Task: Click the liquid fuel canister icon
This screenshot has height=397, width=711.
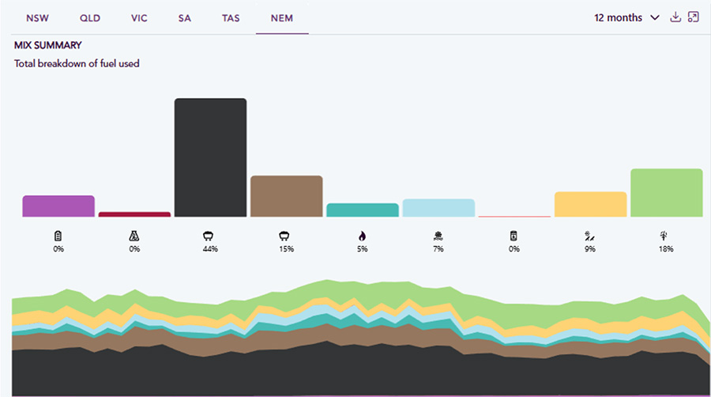Action: [x=513, y=236]
